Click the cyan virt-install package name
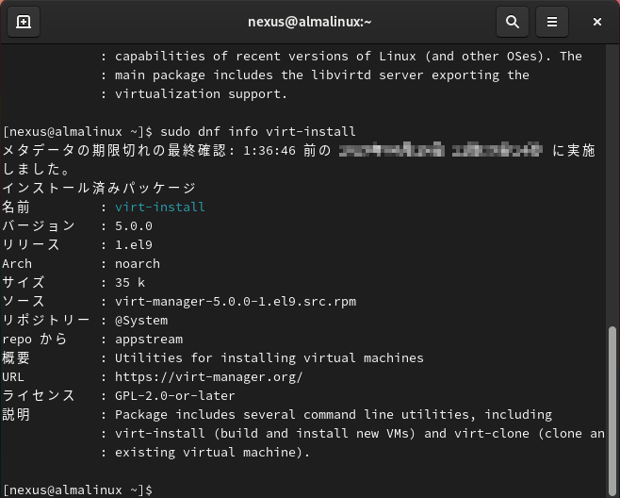Screen dimensions: 620x498 point(159,207)
